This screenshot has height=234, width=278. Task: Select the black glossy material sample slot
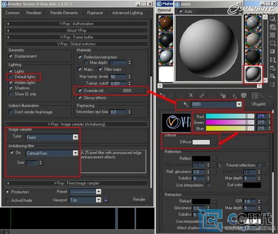pos(166,40)
